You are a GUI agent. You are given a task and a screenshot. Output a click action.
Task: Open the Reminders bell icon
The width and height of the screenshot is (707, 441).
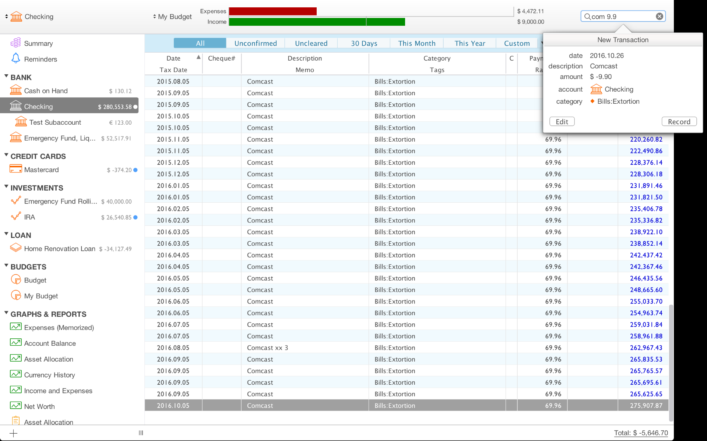[x=15, y=58]
